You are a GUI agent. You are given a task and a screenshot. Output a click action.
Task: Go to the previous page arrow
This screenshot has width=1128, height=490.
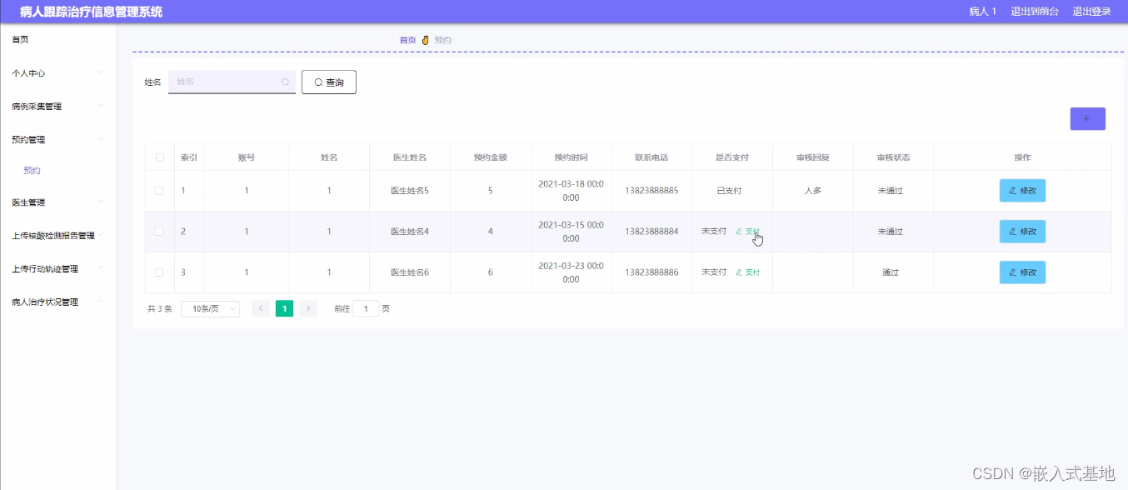click(x=261, y=308)
